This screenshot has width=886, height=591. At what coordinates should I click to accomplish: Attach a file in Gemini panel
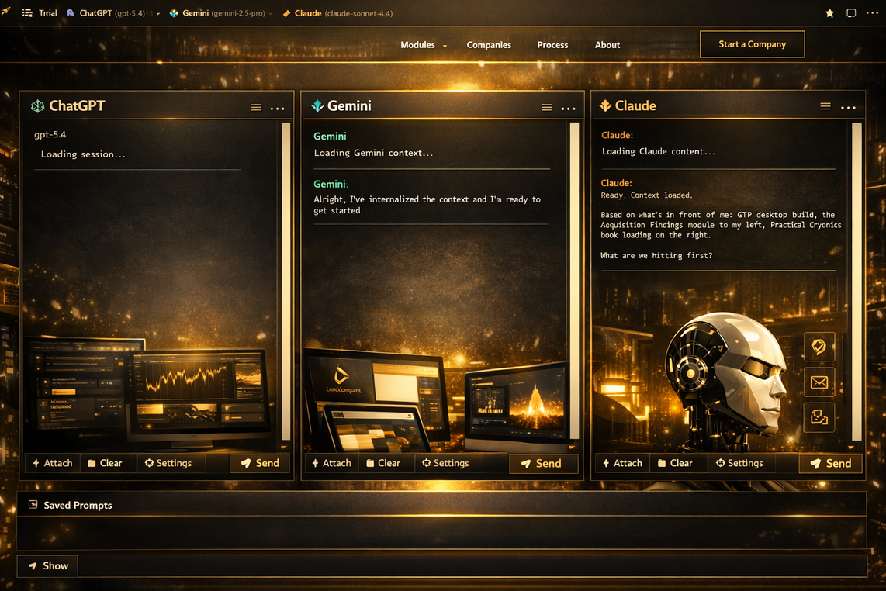click(x=332, y=463)
